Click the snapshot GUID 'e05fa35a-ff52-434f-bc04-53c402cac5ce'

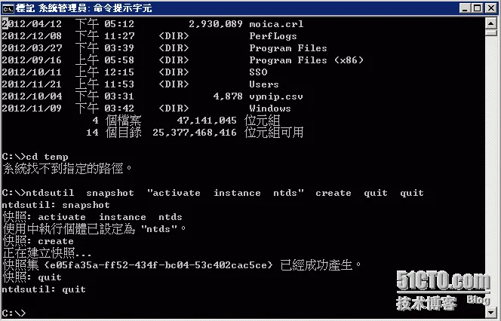click(x=158, y=265)
